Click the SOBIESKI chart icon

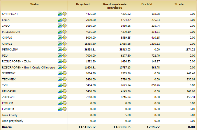60,73
